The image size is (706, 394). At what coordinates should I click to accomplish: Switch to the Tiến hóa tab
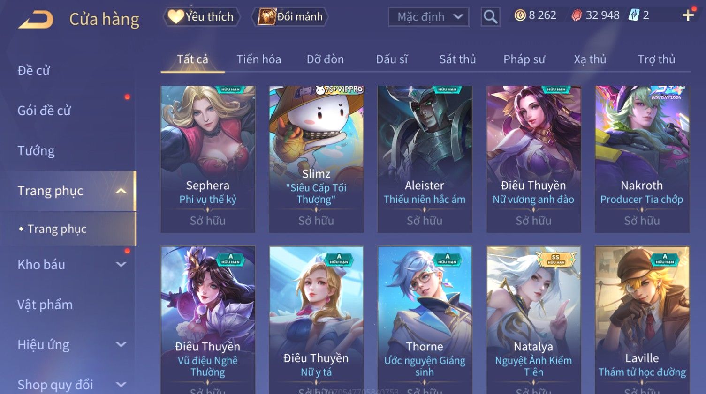(x=258, y=59)
